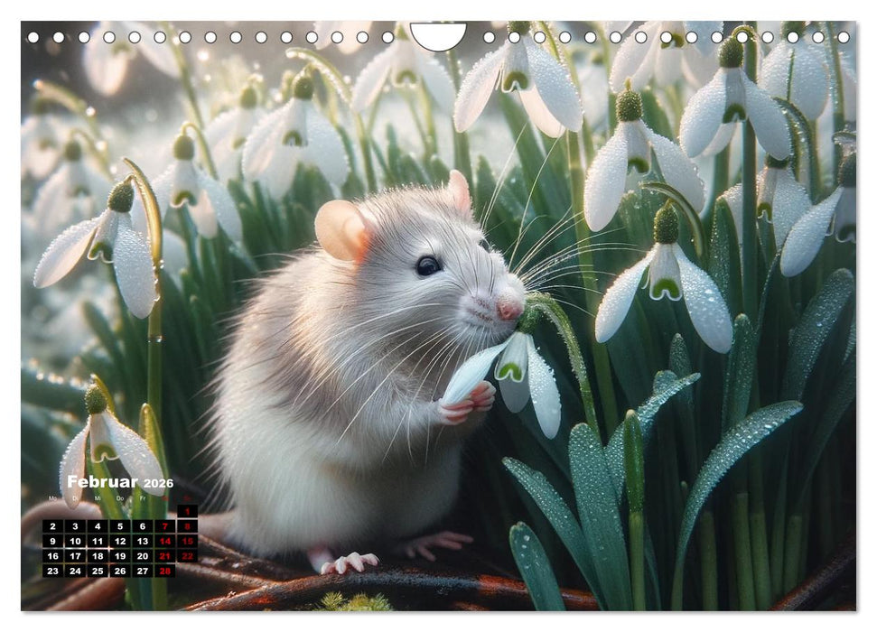Expand the Mi weekday column
The width and height of the screenshot is (877, 632).
coord(98,497)
